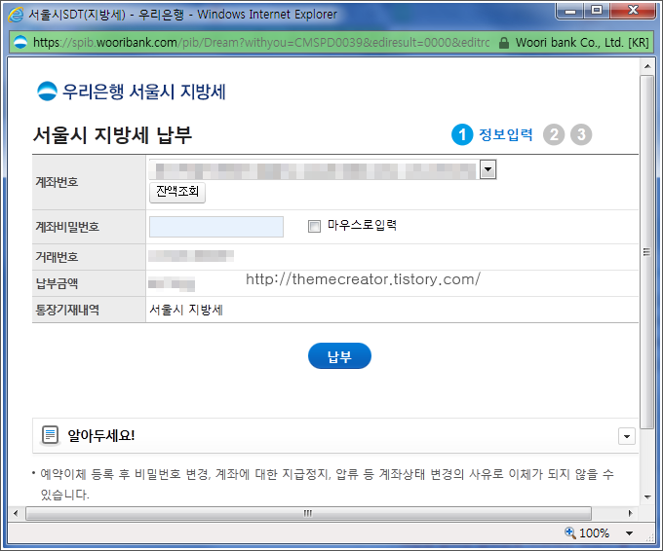Screen dimensions: 663x551
Task: Click the 알아두세요! heading text
Action: pos(101,435)
